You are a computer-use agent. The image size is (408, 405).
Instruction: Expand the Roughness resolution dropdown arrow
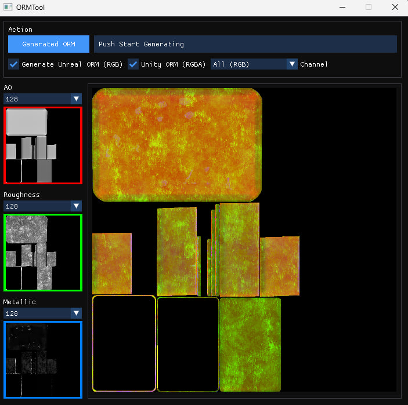[76, 206]
